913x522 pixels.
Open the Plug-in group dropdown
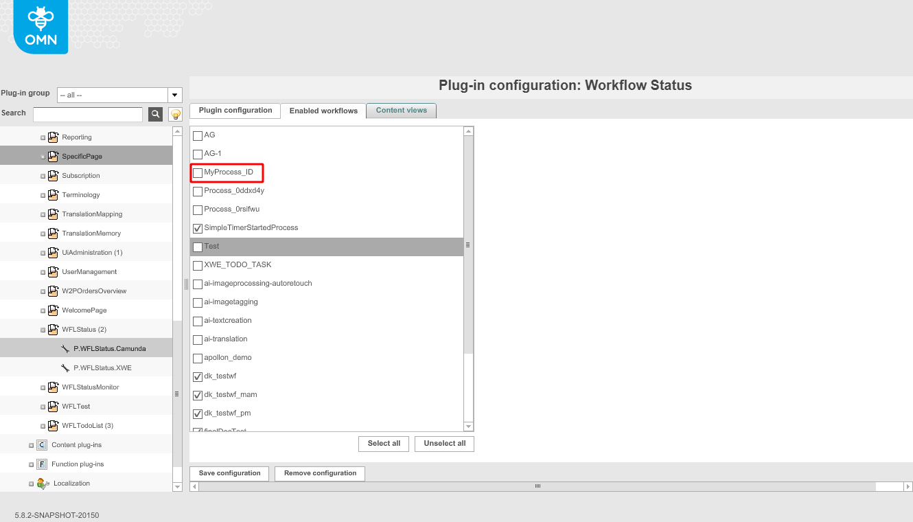tap(175, 95)
